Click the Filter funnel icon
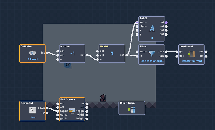 coord(152,54)
